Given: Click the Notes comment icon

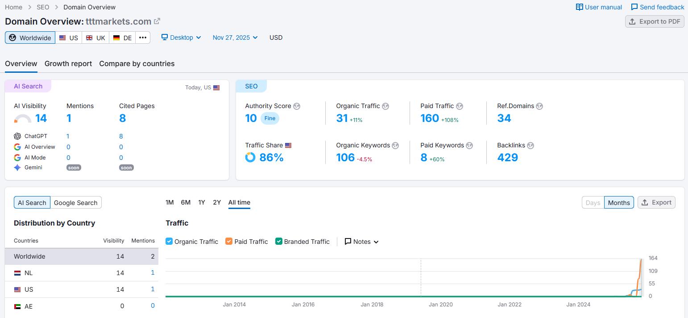Looking at the screenshot, I should [348, 242].
